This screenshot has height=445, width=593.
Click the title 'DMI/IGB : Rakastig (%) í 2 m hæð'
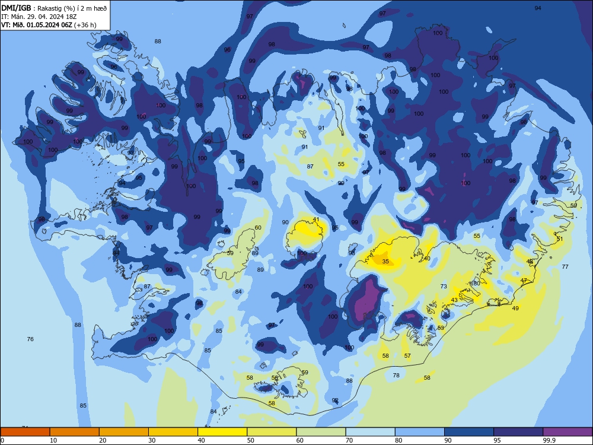(54, 8)
